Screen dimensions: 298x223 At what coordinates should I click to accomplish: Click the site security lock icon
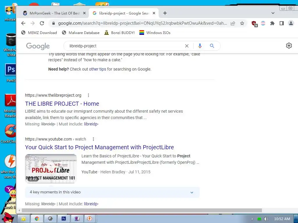[x=54, y=23]
